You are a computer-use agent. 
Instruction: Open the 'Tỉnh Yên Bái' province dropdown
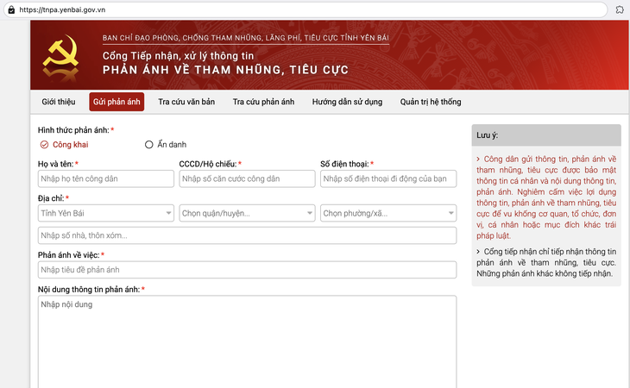(105, 213)
